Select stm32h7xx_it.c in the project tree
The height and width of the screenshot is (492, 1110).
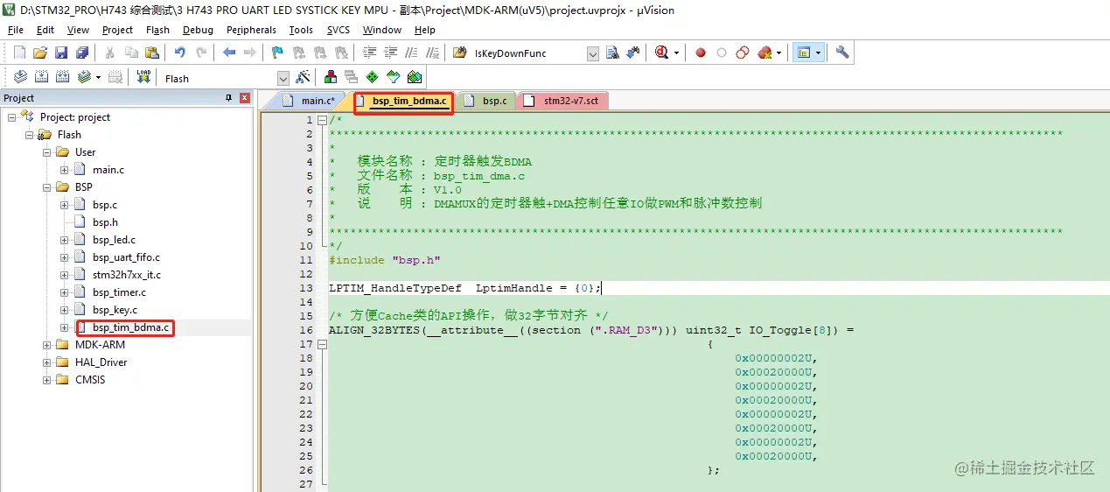tap(127, 275)
